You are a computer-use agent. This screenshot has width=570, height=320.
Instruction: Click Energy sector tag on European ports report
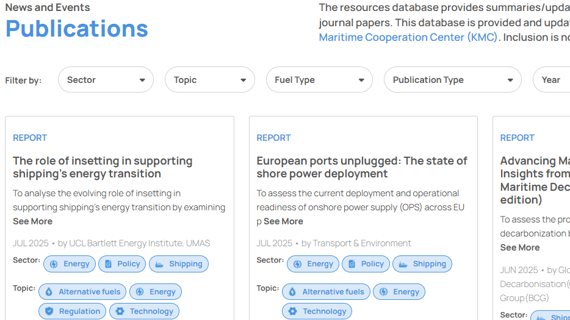pyautogui.click(x=313, y=264)
